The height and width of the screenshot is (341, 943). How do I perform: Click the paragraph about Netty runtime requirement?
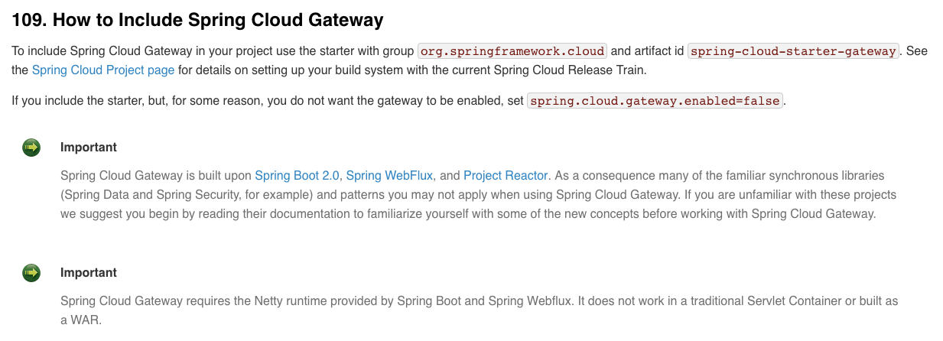pyautogui.click(x=479, y=310)
